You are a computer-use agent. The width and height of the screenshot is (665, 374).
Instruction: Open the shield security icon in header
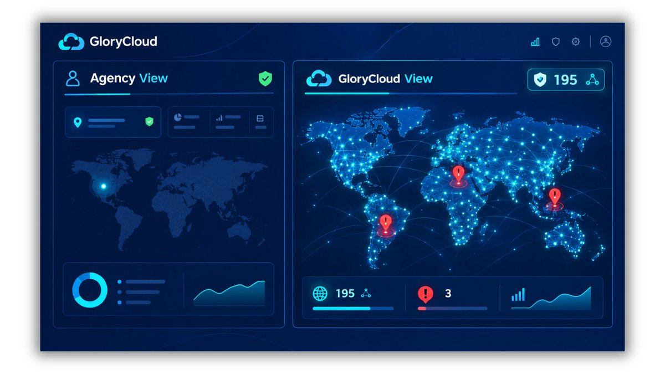[555, 42]
